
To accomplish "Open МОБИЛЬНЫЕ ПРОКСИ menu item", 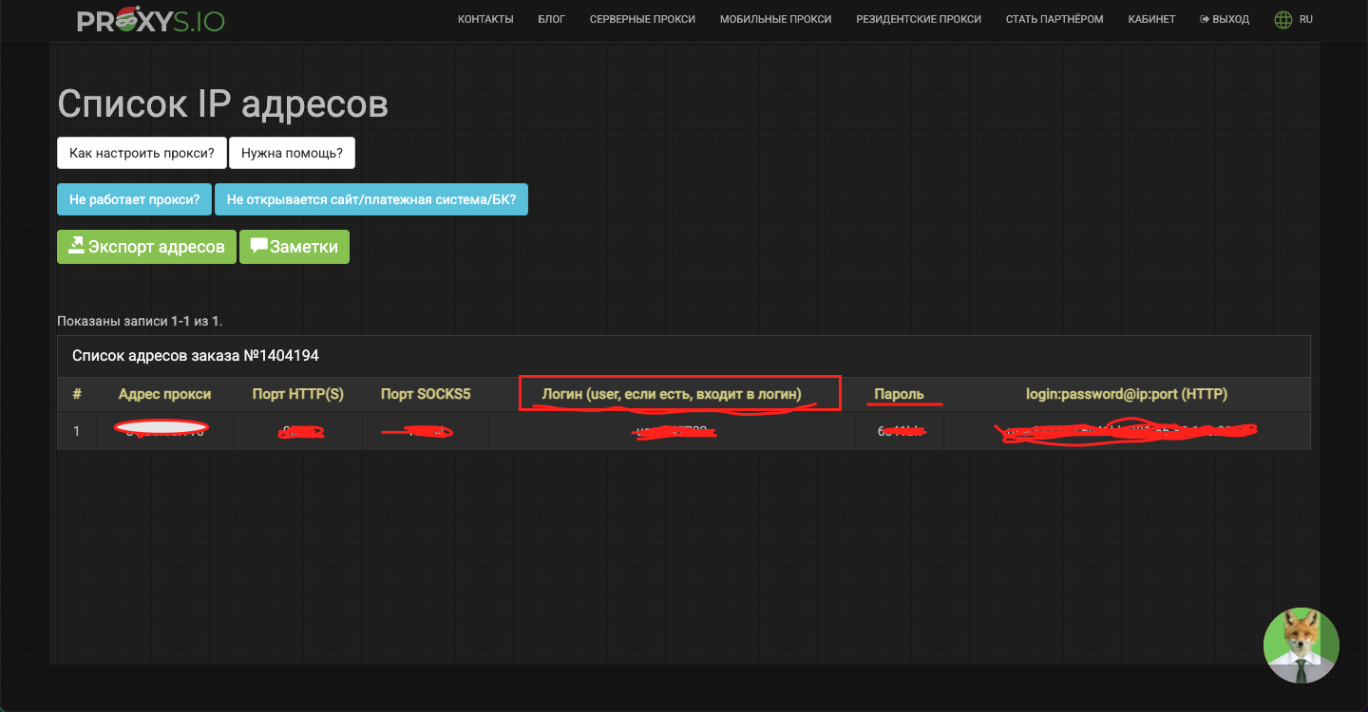I will coord(775,19).
